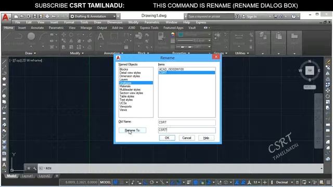The image size is (333, 187).
Task: Select Text styles in list
Action: [126, 100]
